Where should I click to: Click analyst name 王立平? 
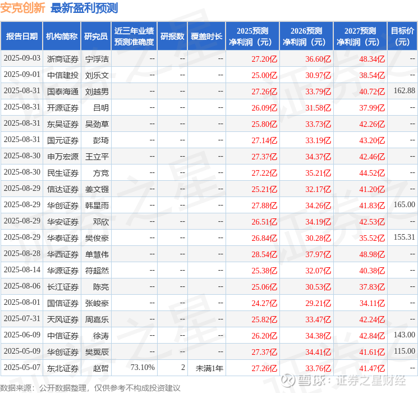97,157
